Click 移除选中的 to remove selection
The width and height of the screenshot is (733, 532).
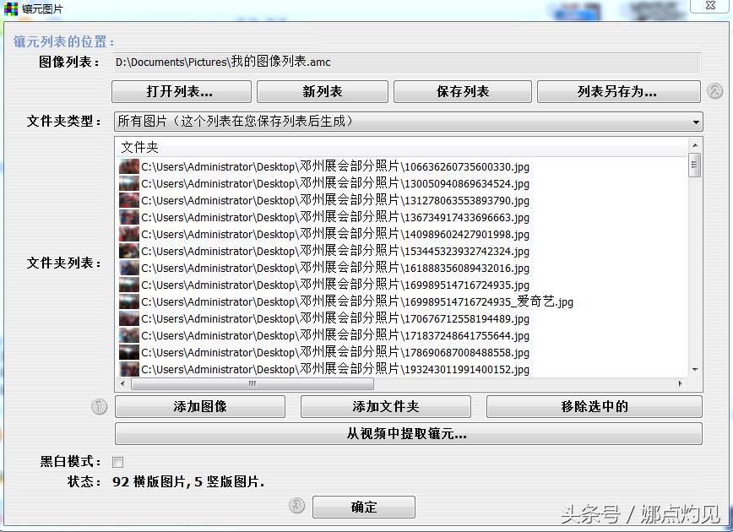(594, 406)
